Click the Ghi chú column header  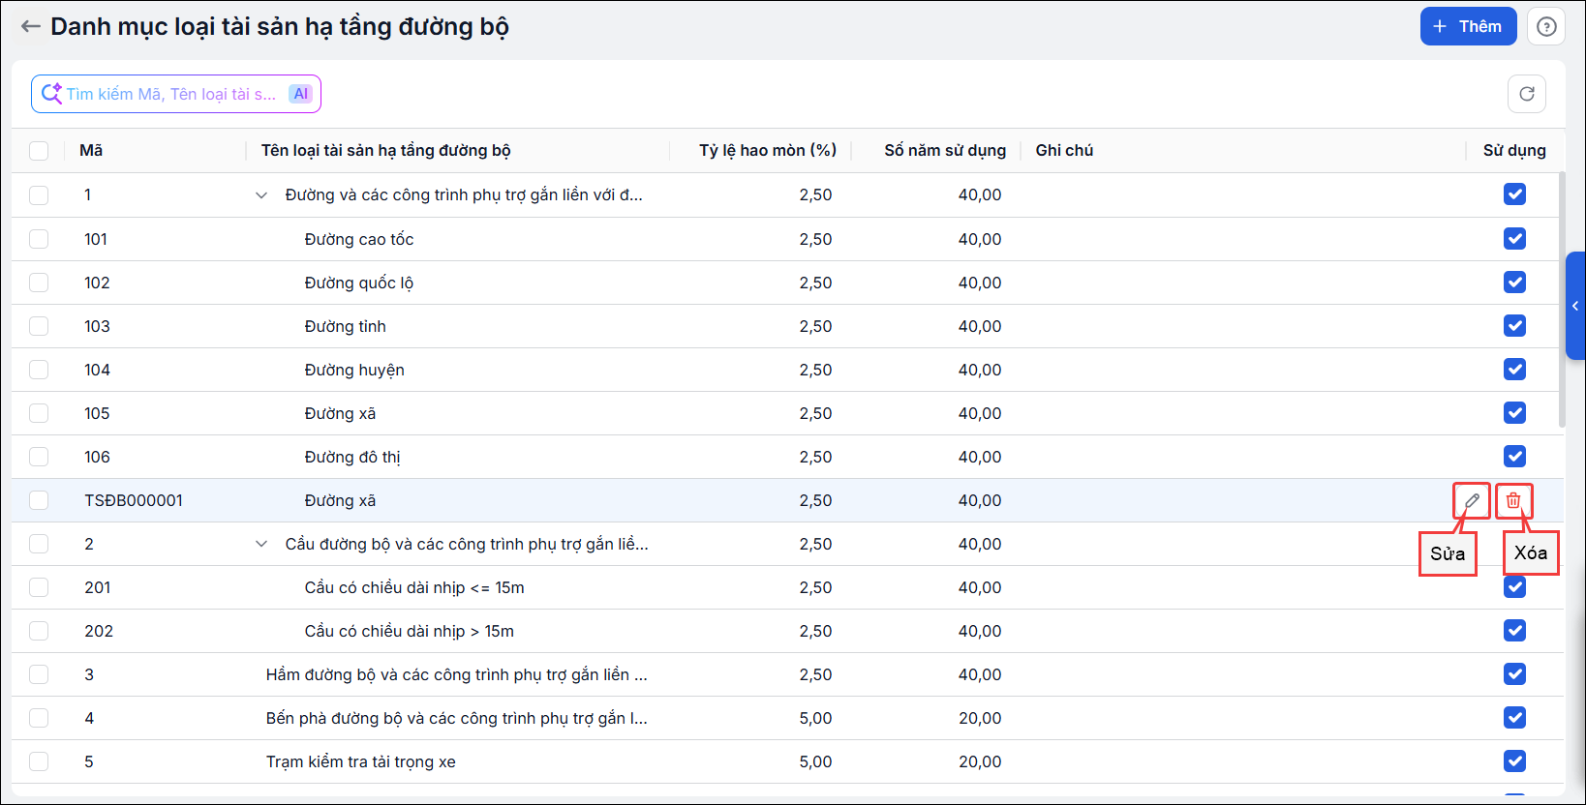tap(1064, 150)
